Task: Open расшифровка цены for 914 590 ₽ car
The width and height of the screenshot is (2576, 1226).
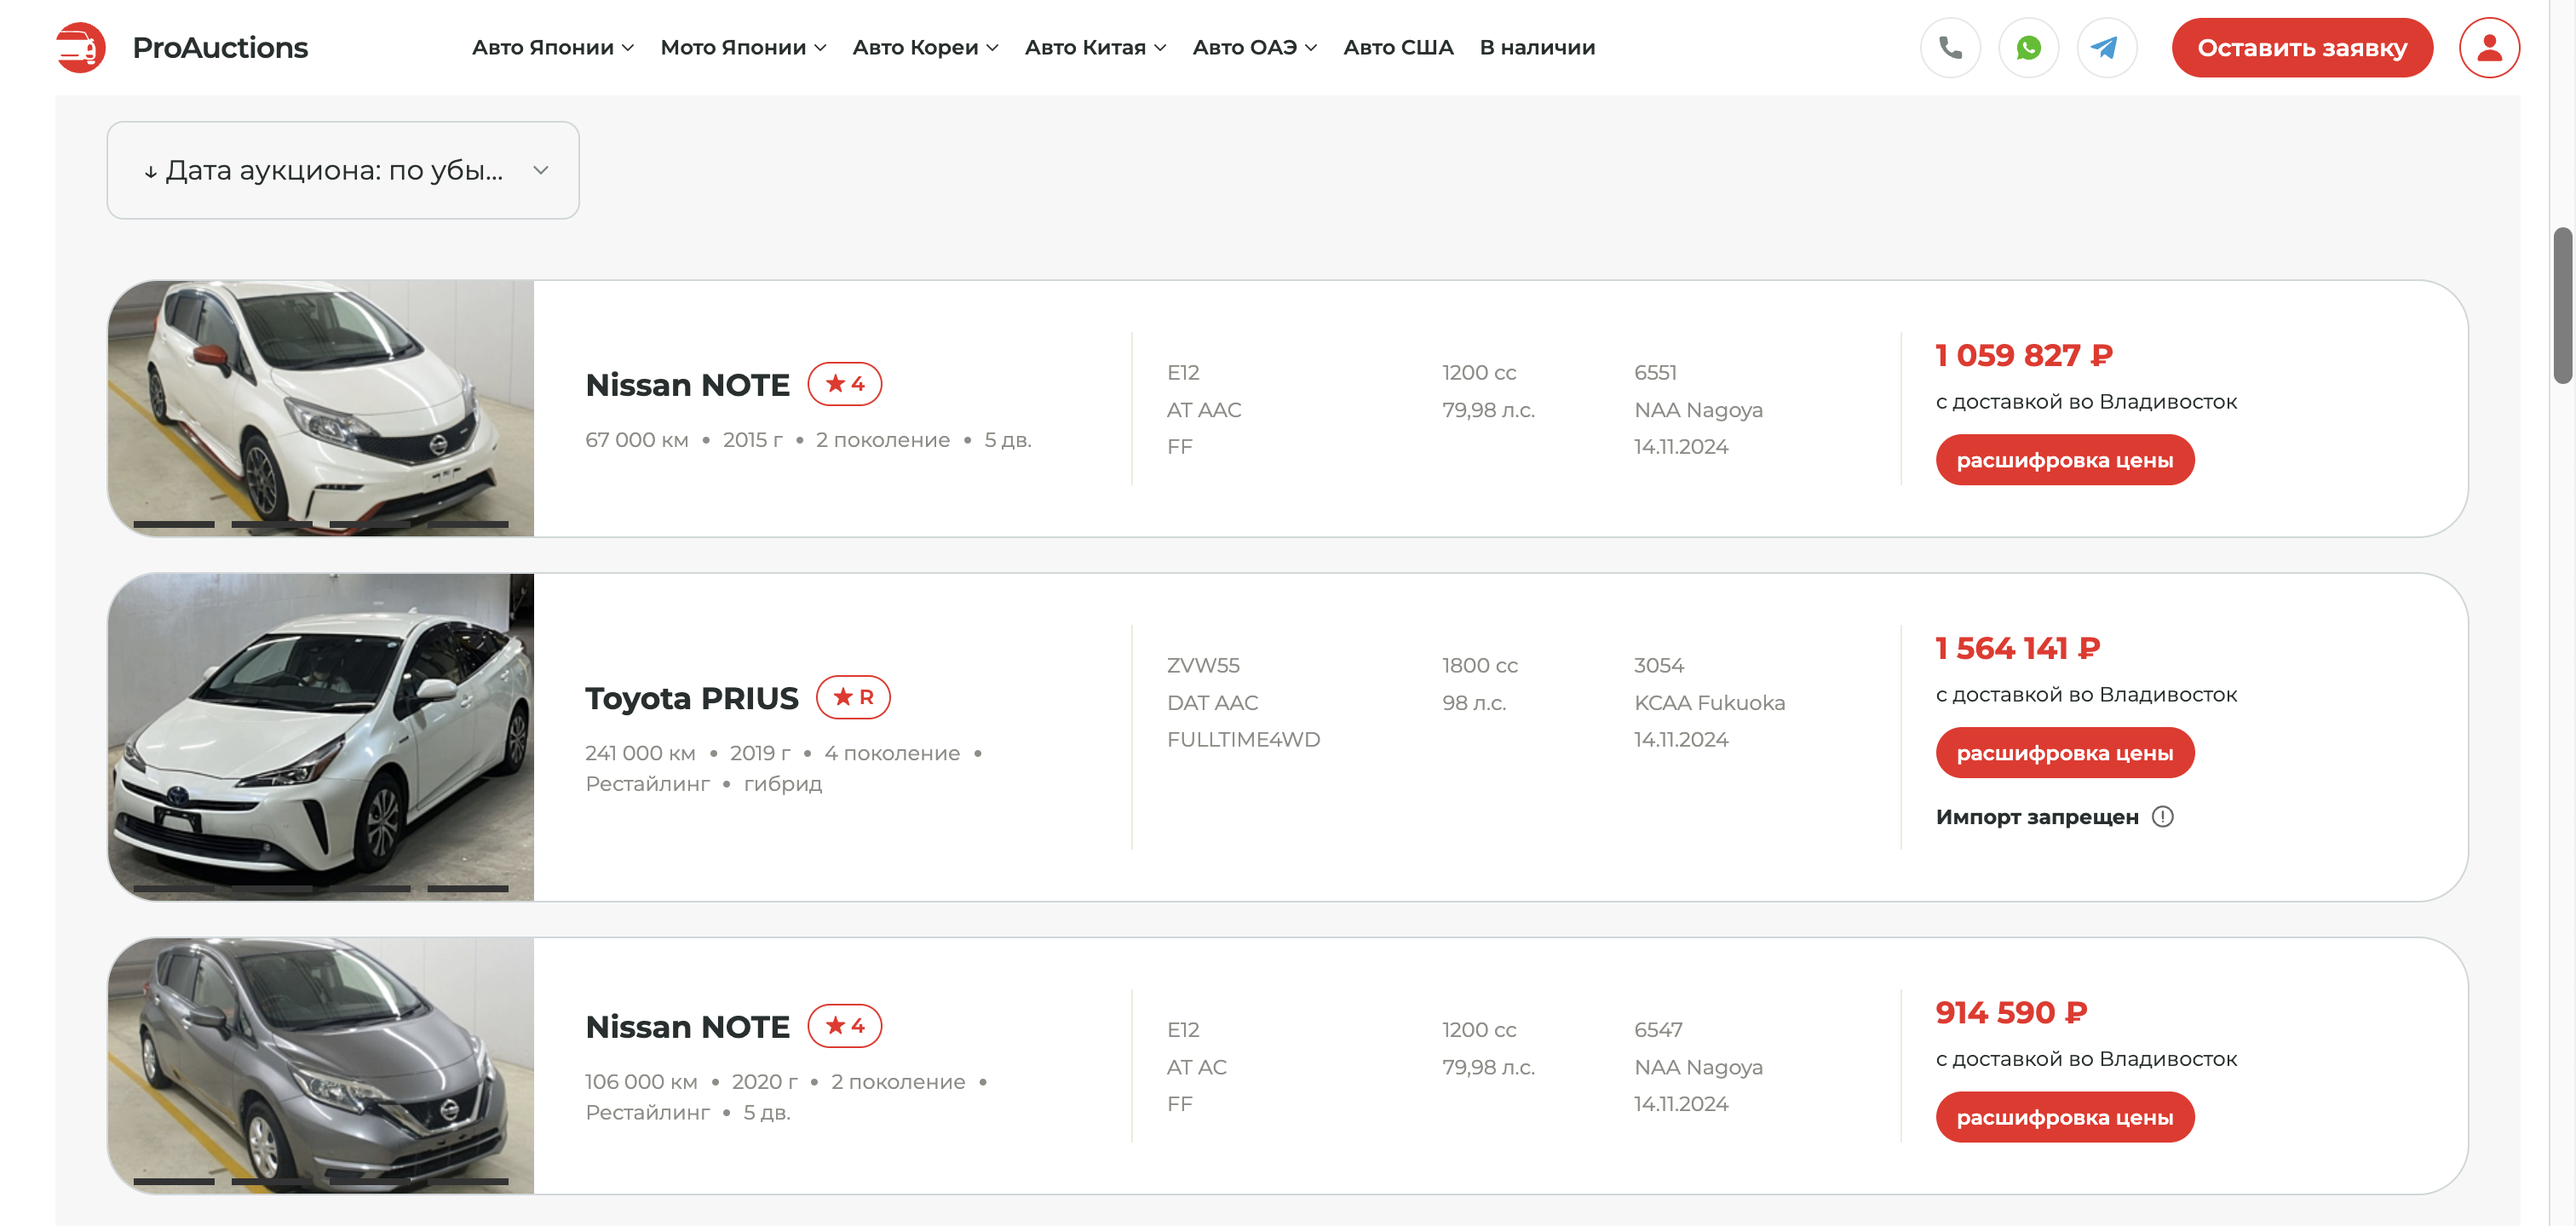Action: [x=2064, y=1117]
